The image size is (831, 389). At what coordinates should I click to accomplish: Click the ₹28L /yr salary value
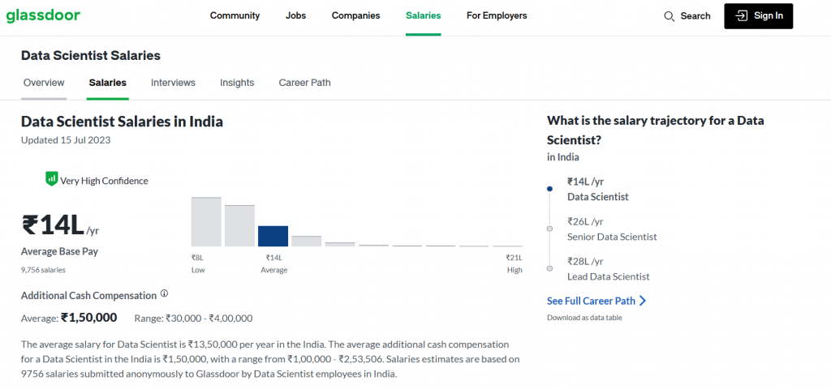coord(585,261)
